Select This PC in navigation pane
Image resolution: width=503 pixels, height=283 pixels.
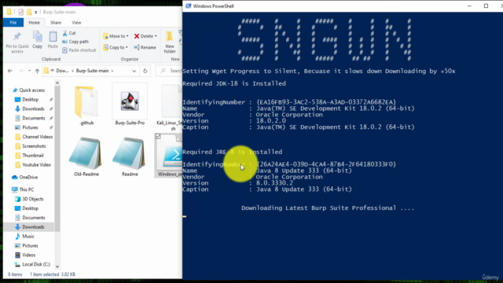26,189
